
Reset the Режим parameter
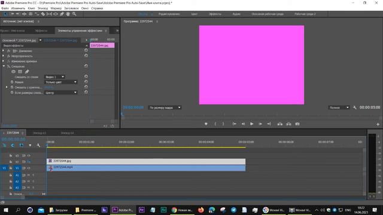coord(86,81)
